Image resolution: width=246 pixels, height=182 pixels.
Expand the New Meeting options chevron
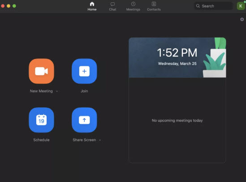(57, 91)
